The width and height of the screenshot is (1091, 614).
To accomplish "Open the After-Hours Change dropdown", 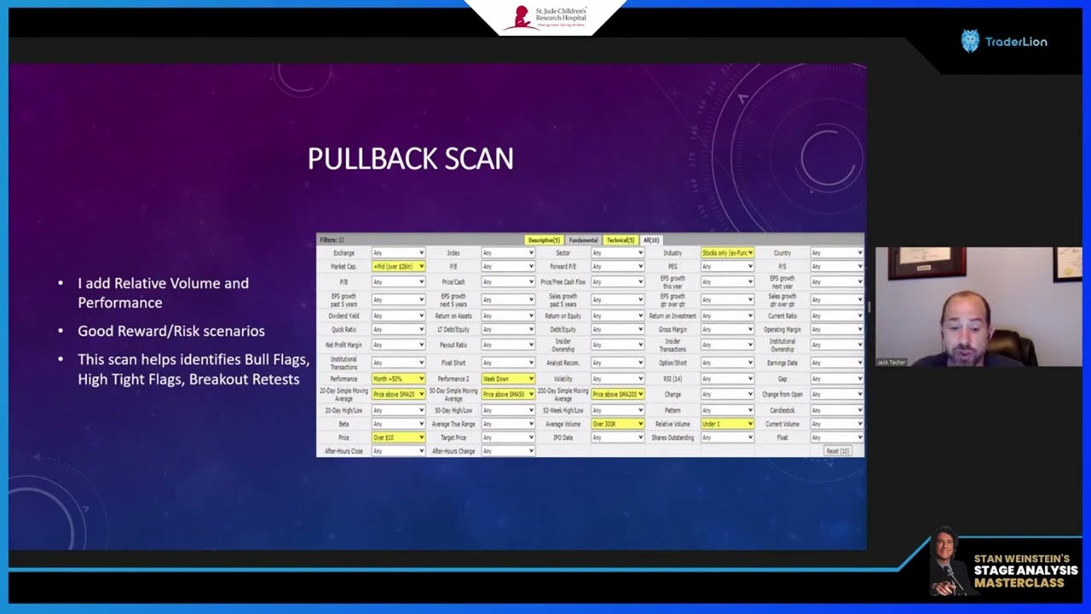I will (x=508, y=451).
